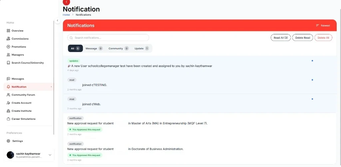This screenshot has height=167, width=341.
Task: Click the Promotions arrow icon
Action: [8, 47]
